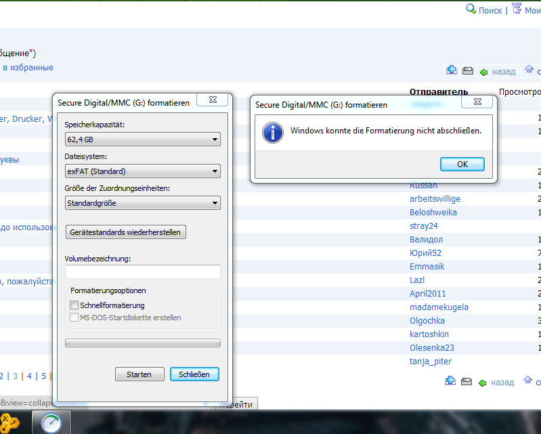The width and height of the screenshot is (541, 434).
Task: Focus the Volumebezeichnung text field
Action: (x=142, y=272)
